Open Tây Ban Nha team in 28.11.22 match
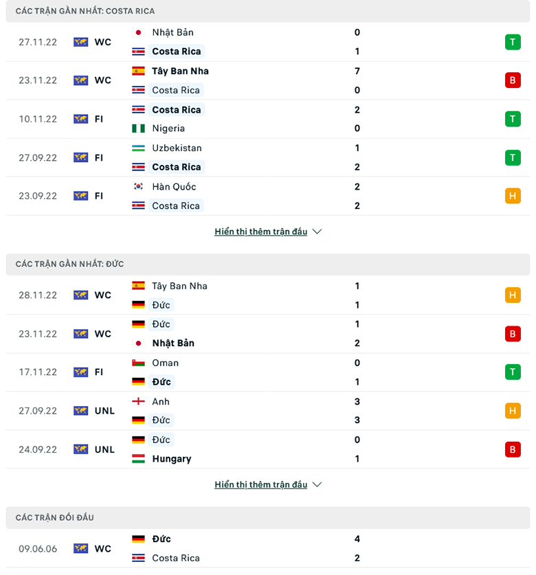Viewport: 536px width, 575px height. pos(179,286)
